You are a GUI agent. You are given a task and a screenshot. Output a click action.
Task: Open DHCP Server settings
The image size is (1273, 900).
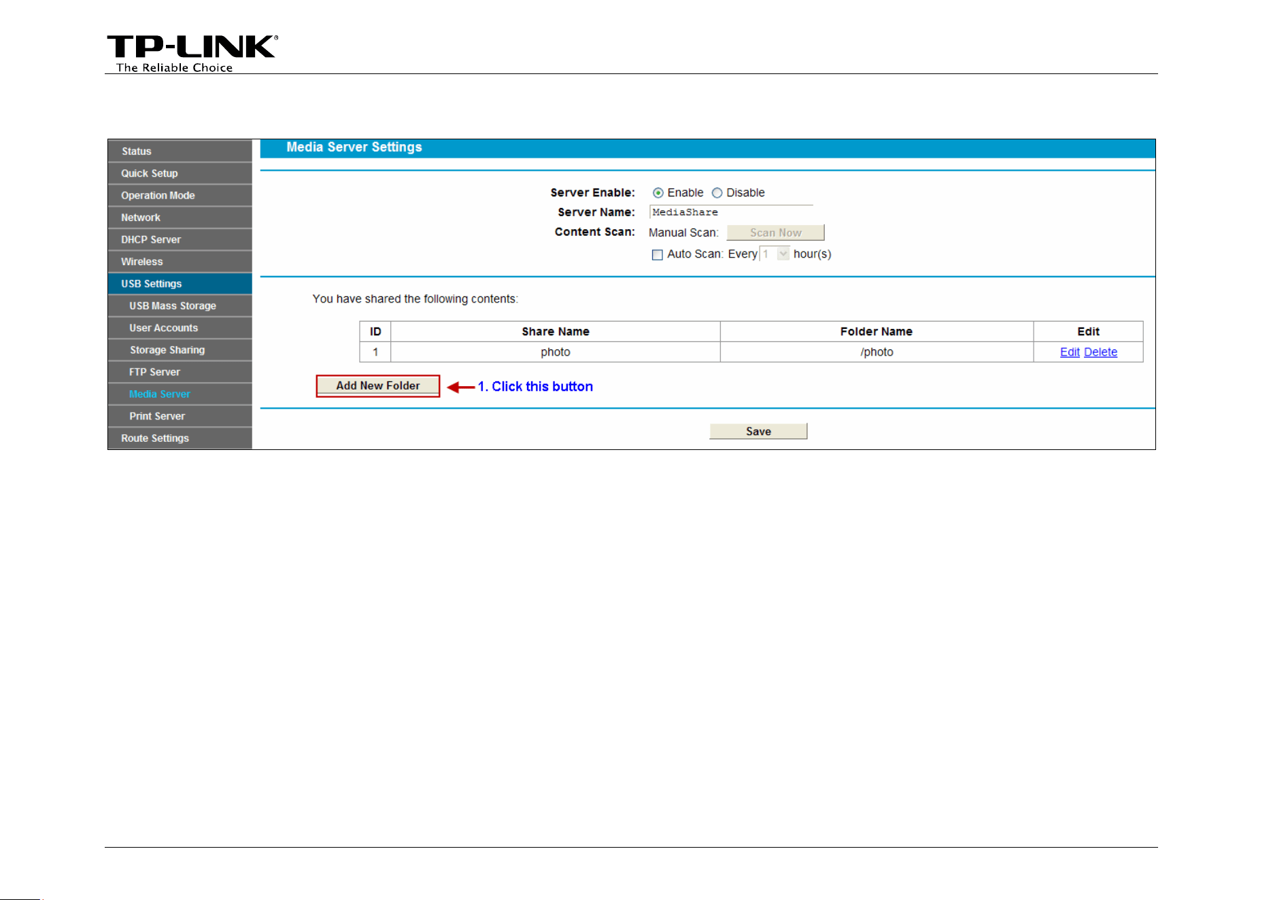point(180,239)
